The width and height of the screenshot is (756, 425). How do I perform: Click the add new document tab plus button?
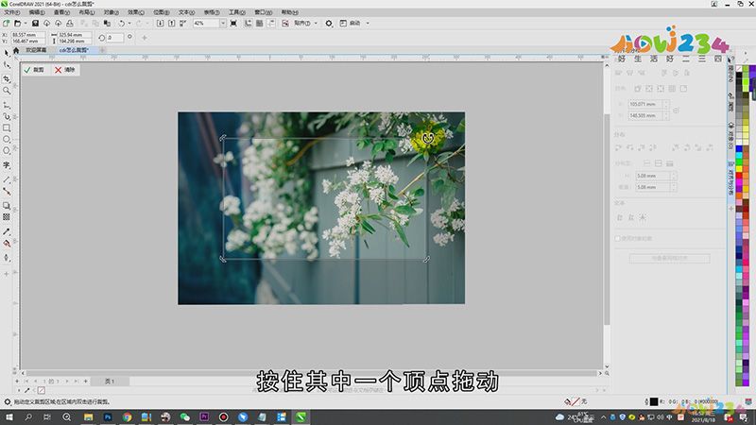[102, 50]
